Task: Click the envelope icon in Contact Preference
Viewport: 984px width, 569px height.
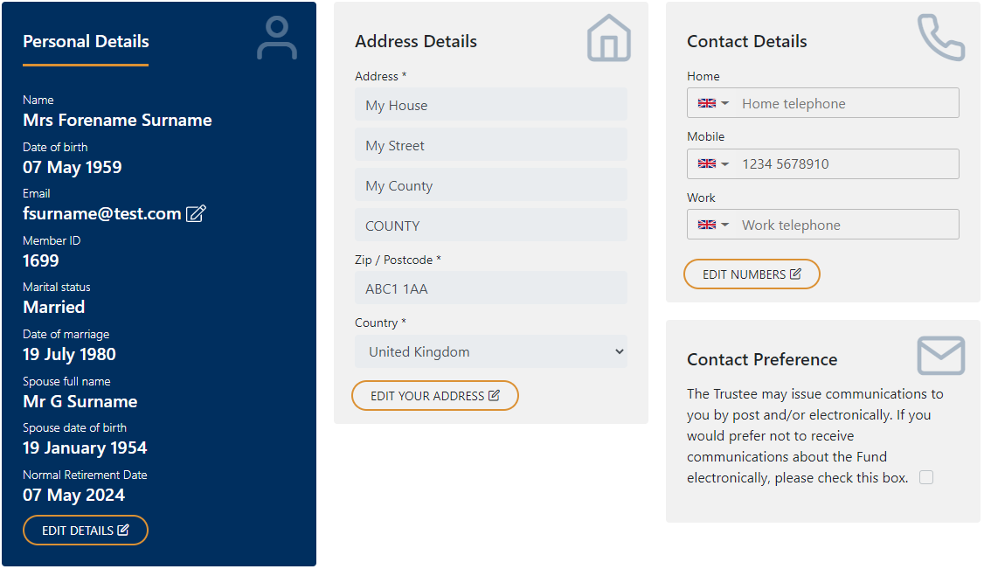Action: coord(940,356)
